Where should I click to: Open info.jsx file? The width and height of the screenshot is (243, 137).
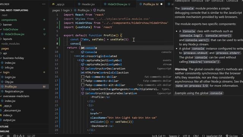pos(9,68)
